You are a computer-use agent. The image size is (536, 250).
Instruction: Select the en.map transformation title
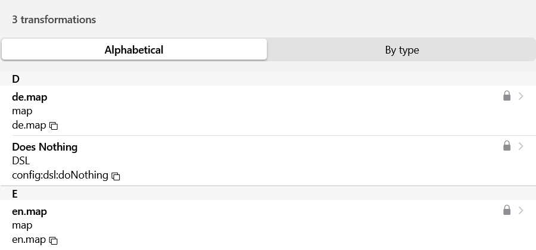pyautogui.click(x=29, y=211)
